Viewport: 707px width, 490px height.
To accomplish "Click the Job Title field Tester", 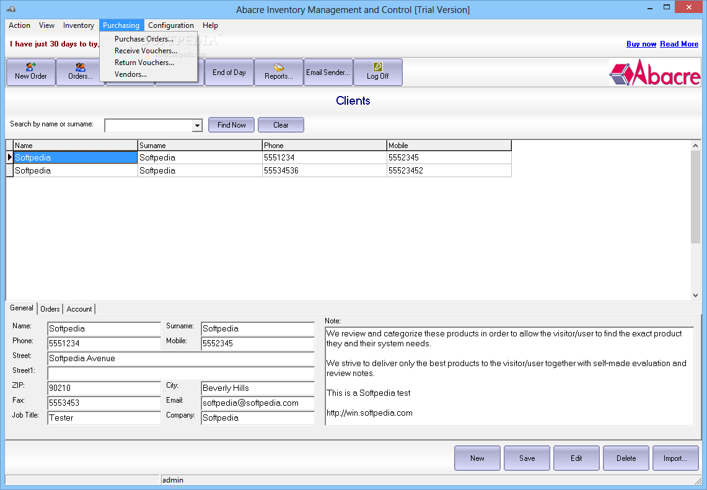I will pos(104,418).
